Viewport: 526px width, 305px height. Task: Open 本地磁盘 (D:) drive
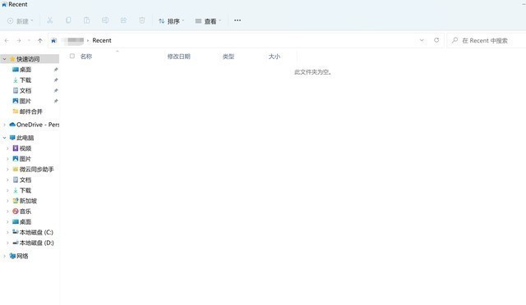pos(36,243)
